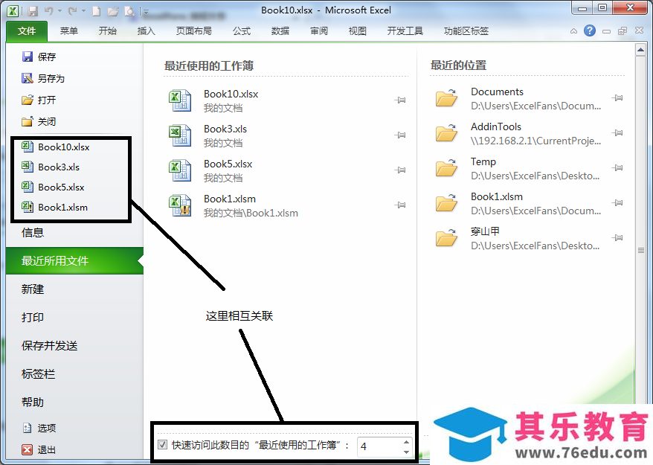Screen dimensions: 653x465
Task: Pin Book1.xlsm to recent workbooks
Action: [x=400, y=205]
